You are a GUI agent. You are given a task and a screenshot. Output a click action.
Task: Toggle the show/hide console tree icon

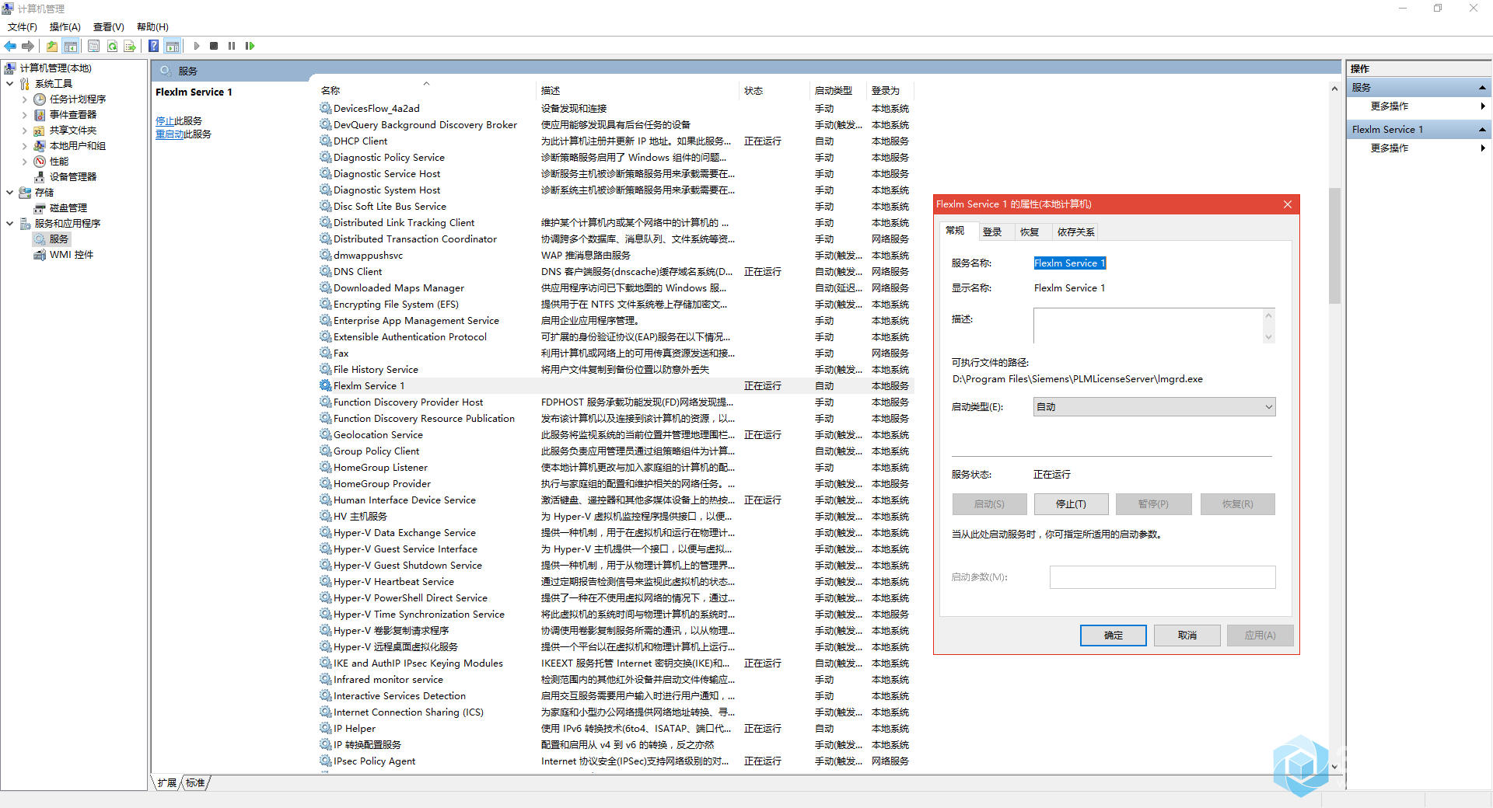tap(70, 46)
